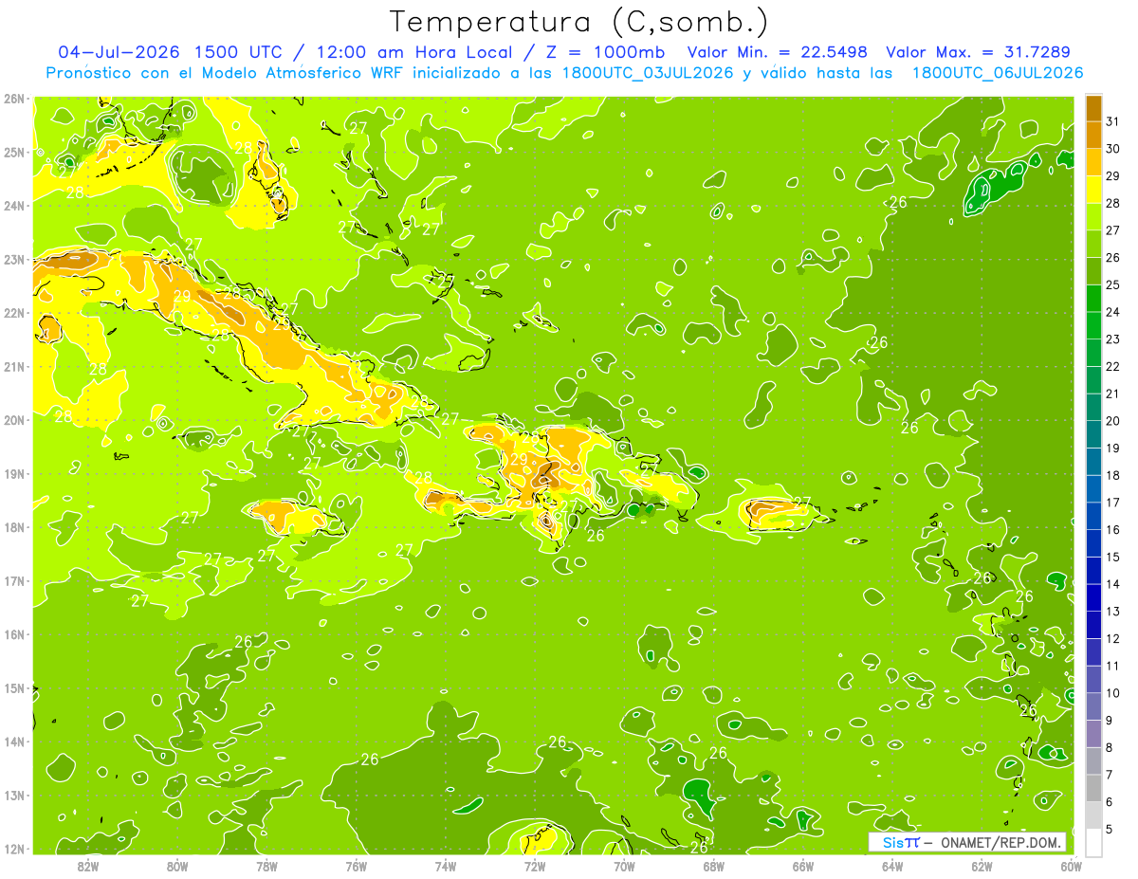This screenshot has height=879, width=1138.
Task: Click the "74W" longitude label
Action: pyautogui.click(x=445, y=866)
